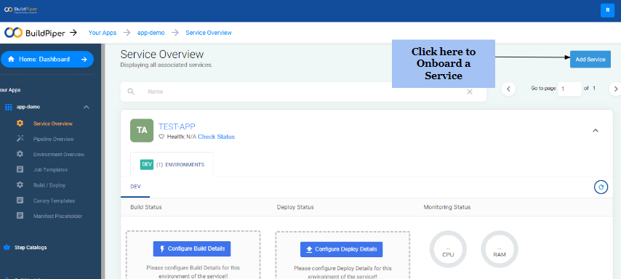The width and height of the screenshot is (621, 279).
Task: Click the RAM monitoring gauge
Action: point(500,249)
